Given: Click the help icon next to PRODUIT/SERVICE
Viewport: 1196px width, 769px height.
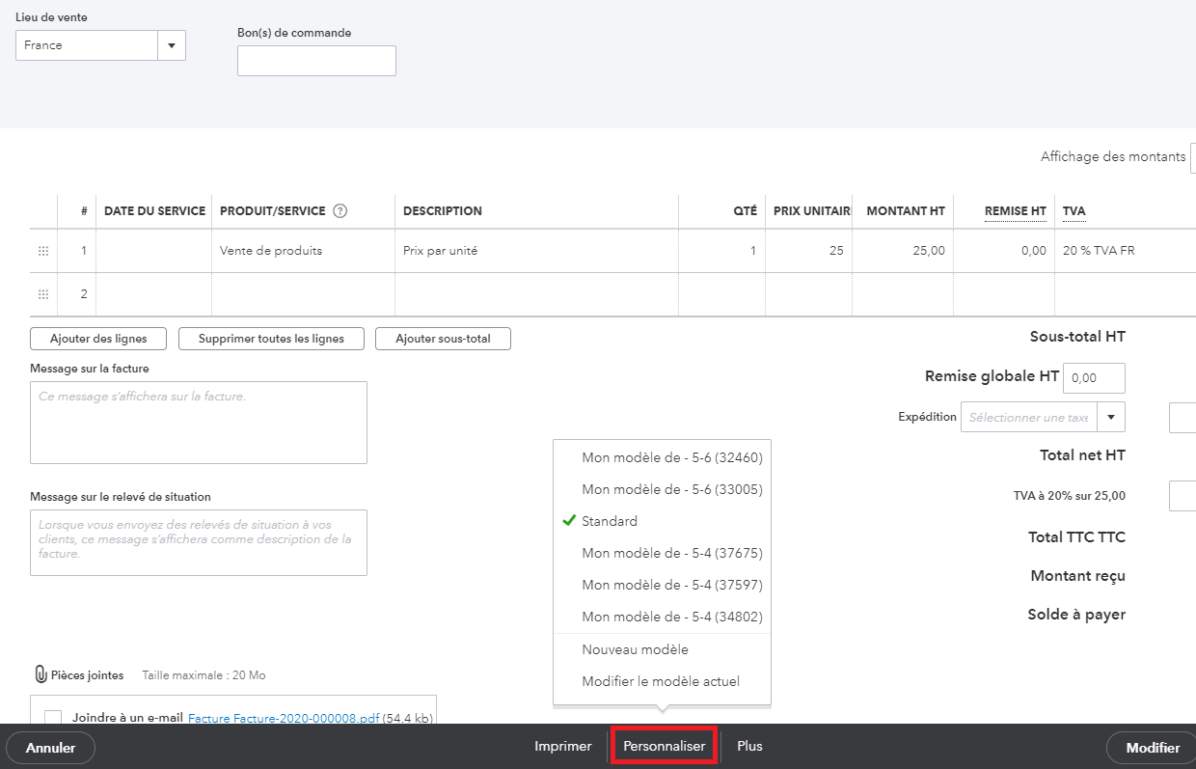Looking at the screenshot, I should tap(340, 211).
